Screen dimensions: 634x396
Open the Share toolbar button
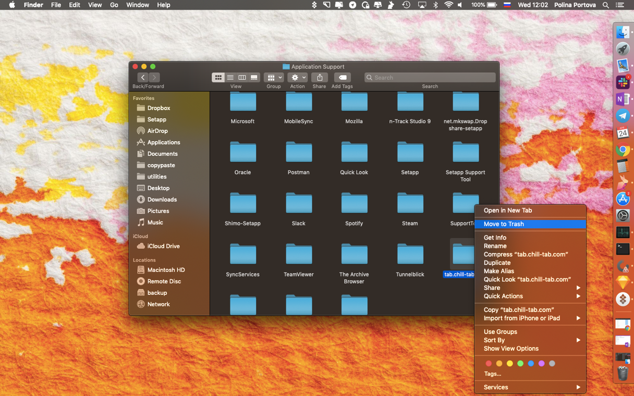(x=319, y=77)
